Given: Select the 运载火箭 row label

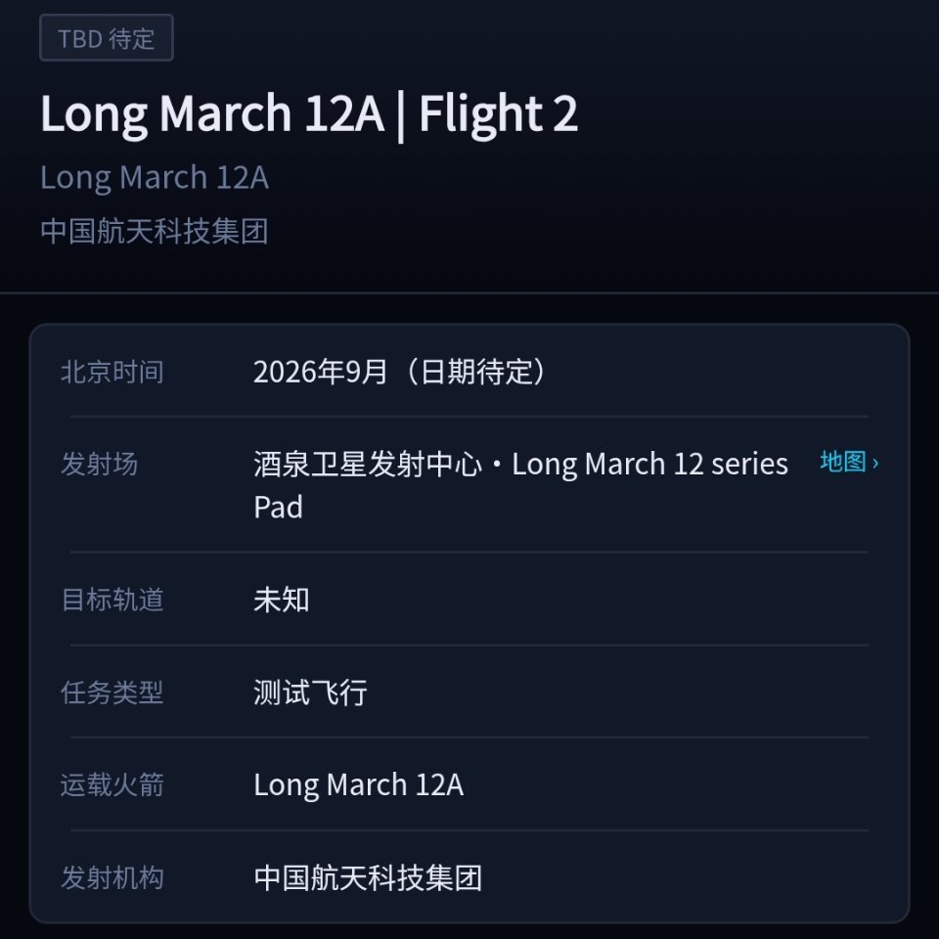Looking at the screenshot, I should (112, 784).
